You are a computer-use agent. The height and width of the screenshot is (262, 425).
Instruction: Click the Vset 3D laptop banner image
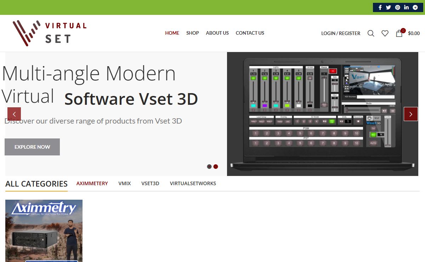click(x=323, y=114)
